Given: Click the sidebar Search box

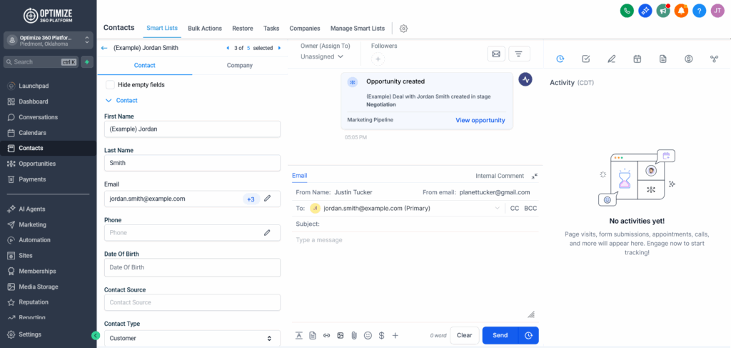Looking at the screenshot, I should point(41,62).
